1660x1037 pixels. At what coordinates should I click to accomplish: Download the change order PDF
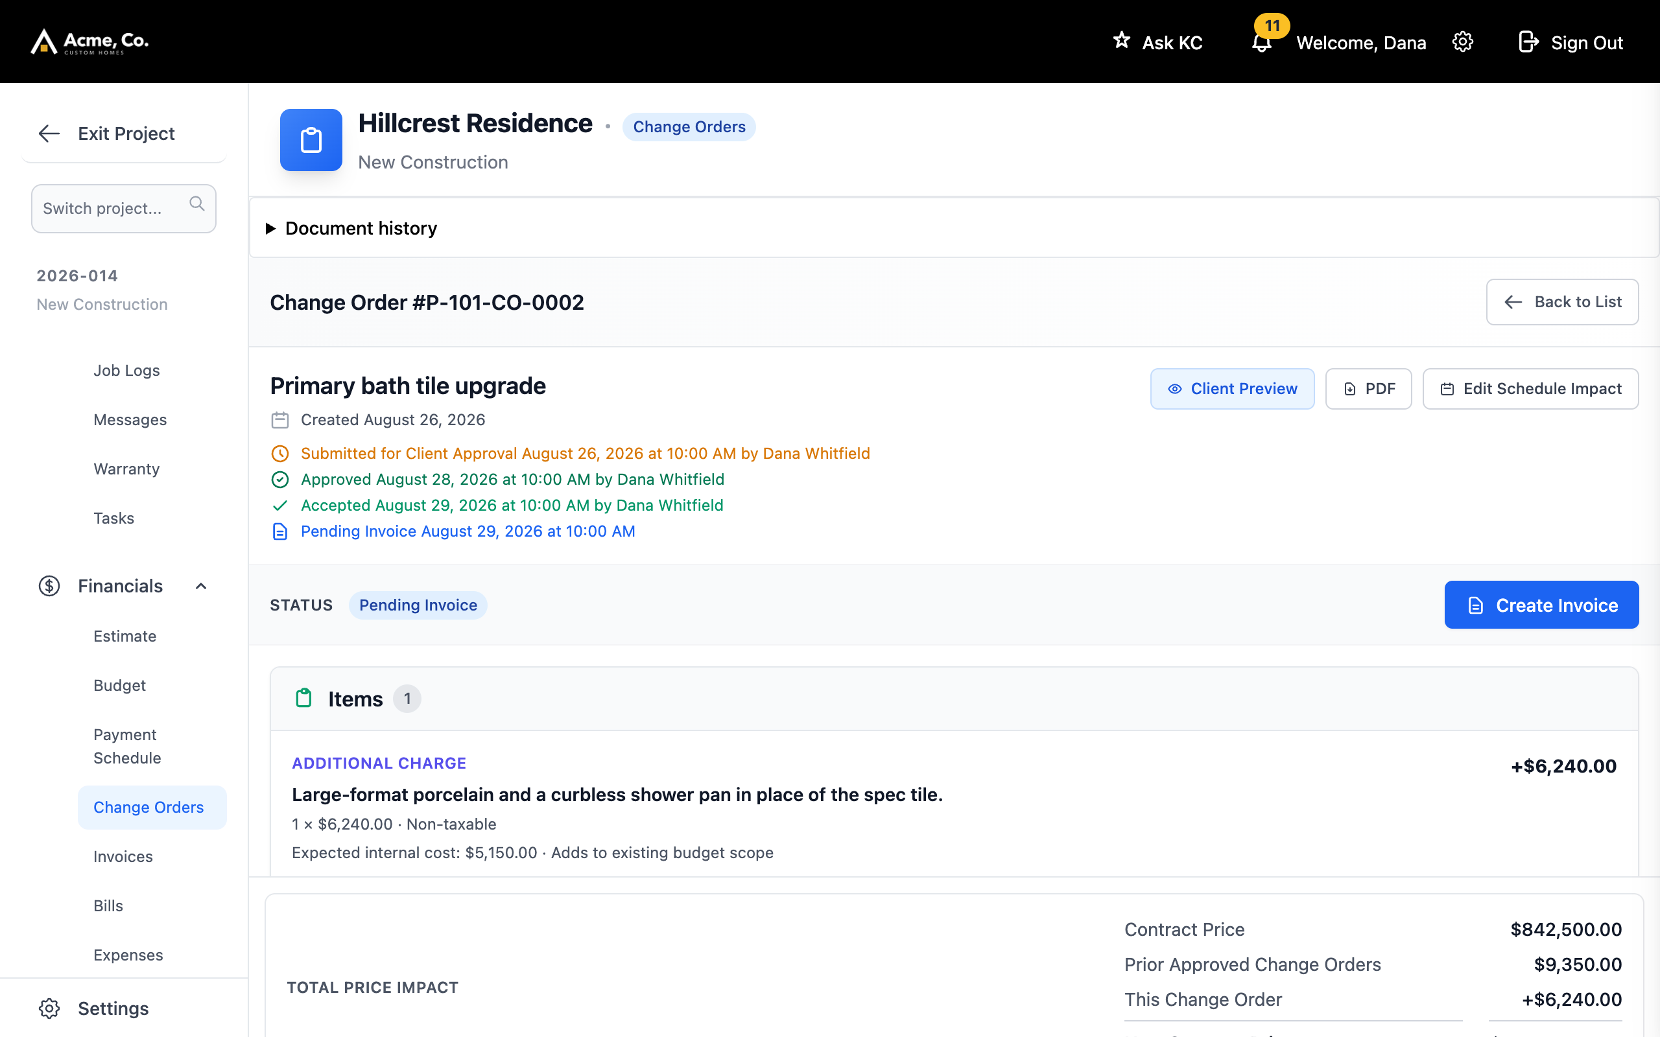(1368, 389)
